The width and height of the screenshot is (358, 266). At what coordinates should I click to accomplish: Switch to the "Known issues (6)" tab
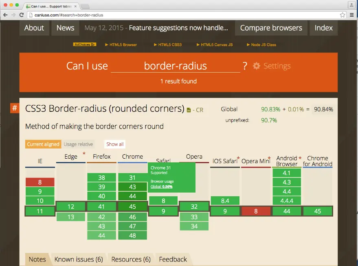(x=79, y=259)
